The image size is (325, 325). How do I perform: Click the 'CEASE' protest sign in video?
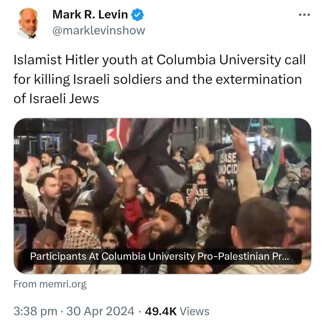227,164
